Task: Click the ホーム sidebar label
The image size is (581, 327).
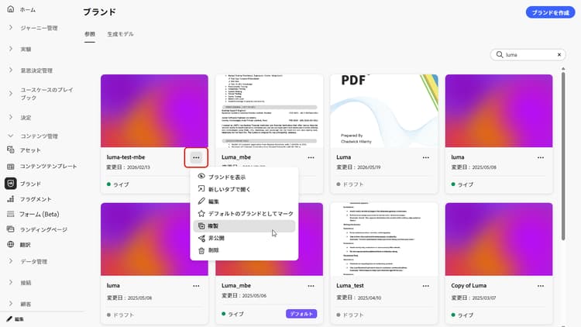Action: pyautogui.click(x=28, y=9)
